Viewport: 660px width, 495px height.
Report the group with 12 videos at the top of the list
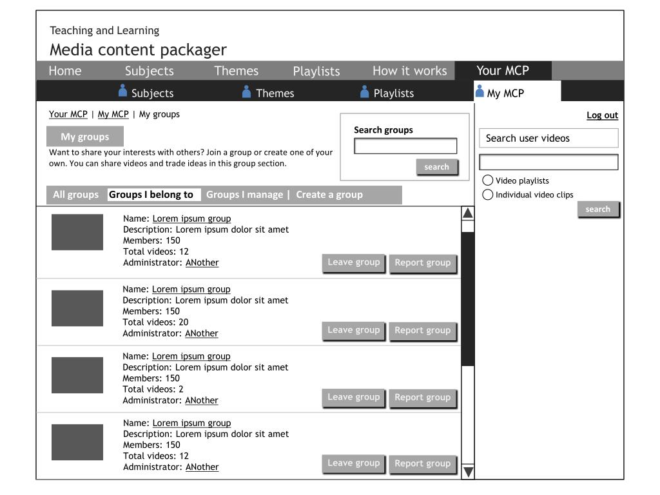[x=423, y=264]
